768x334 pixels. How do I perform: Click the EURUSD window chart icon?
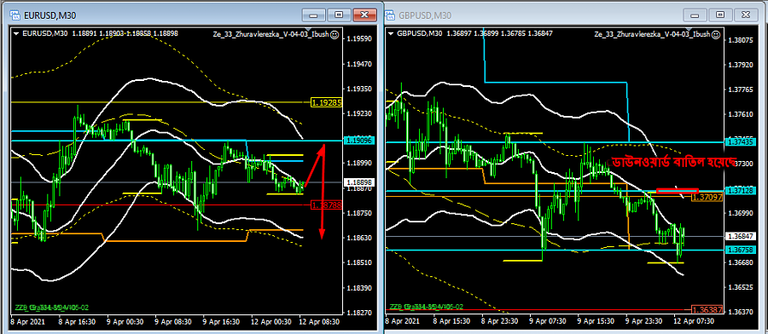coord(15,15)
